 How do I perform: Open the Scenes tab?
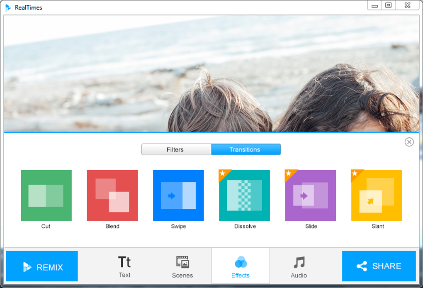[182, 266]
